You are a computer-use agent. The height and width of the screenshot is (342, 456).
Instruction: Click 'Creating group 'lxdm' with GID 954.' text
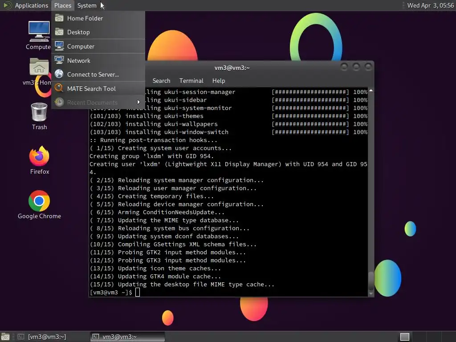click(151, 156)
